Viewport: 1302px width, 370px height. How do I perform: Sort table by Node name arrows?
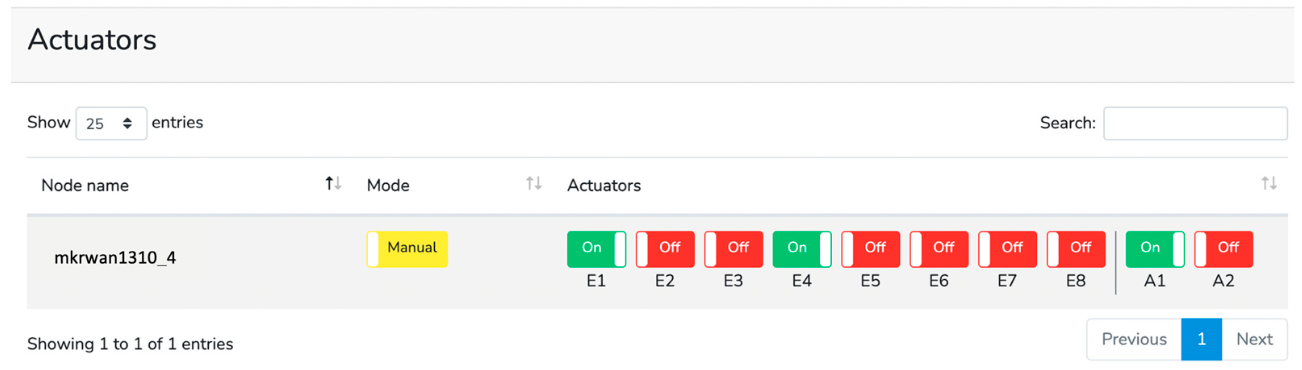[x=333, y=184]
